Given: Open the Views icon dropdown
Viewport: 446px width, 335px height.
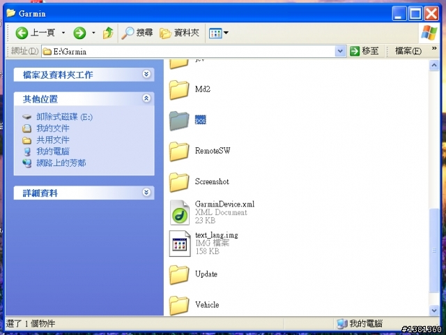Looking at the screenshot, I should pyautogui.click(x=218, y=33).
